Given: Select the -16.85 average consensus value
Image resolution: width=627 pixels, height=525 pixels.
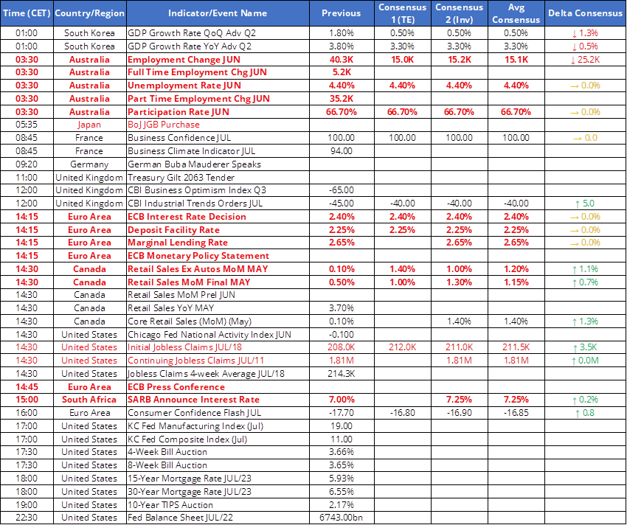Looking at the screenshot, I should [x=516, y=413].
